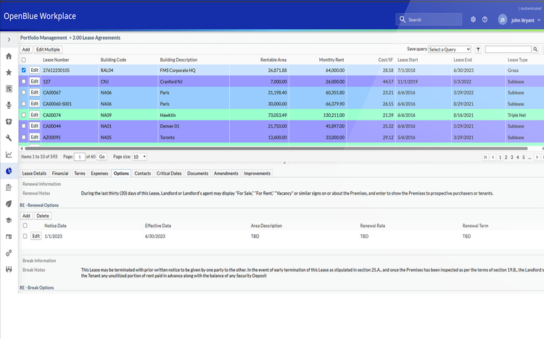Image resolution: width=544 pixels, height=339 pixels.
Task: Go to previous page arrow icon
Action: click(493, 158)
